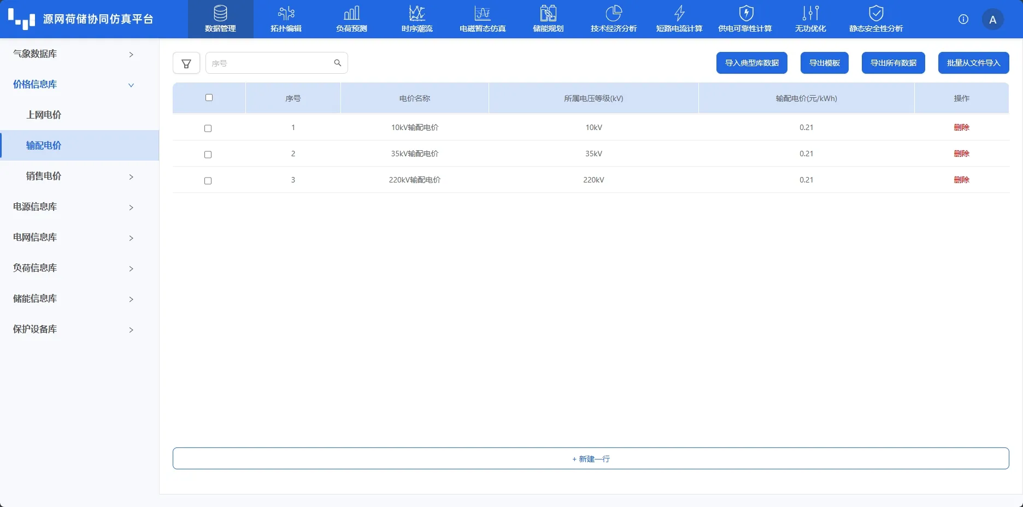Select 输配电价 in the sidebar

point(79,145)
